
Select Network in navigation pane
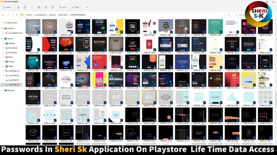coord(10,90)
